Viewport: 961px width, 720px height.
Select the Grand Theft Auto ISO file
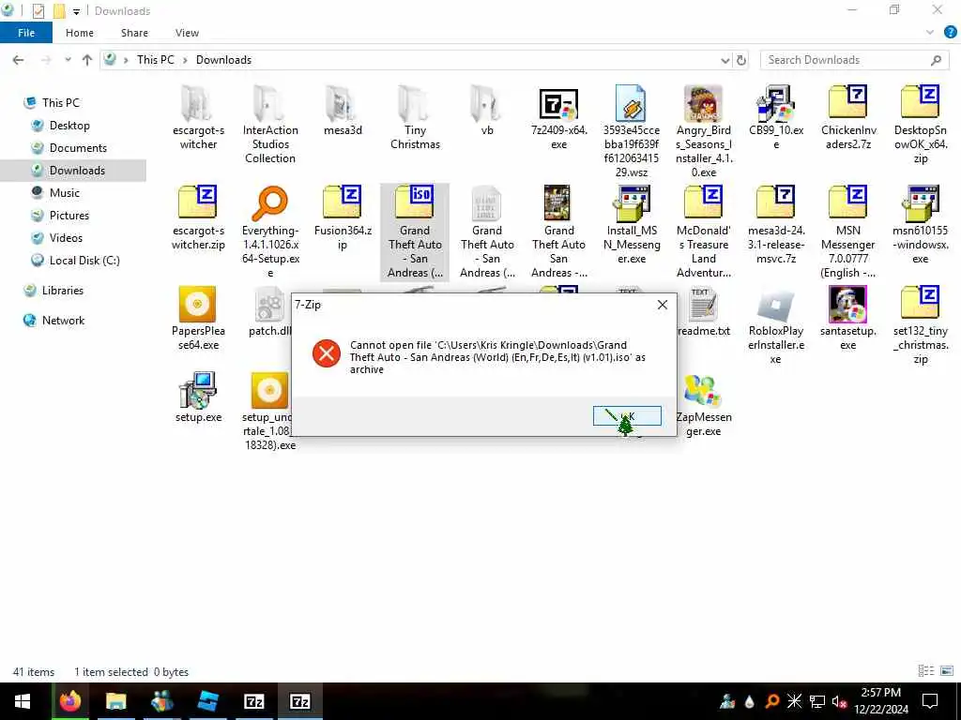pos(415,232)
